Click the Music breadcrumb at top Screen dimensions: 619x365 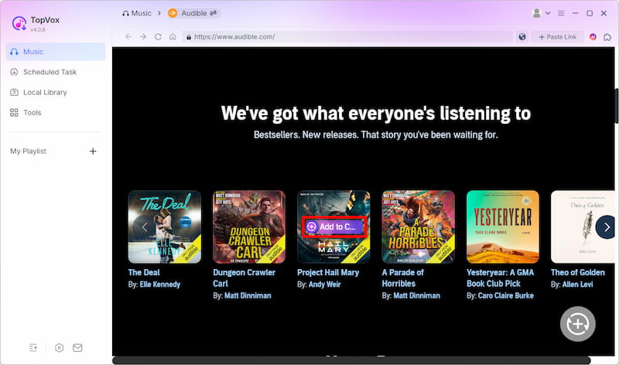point(137,13)
